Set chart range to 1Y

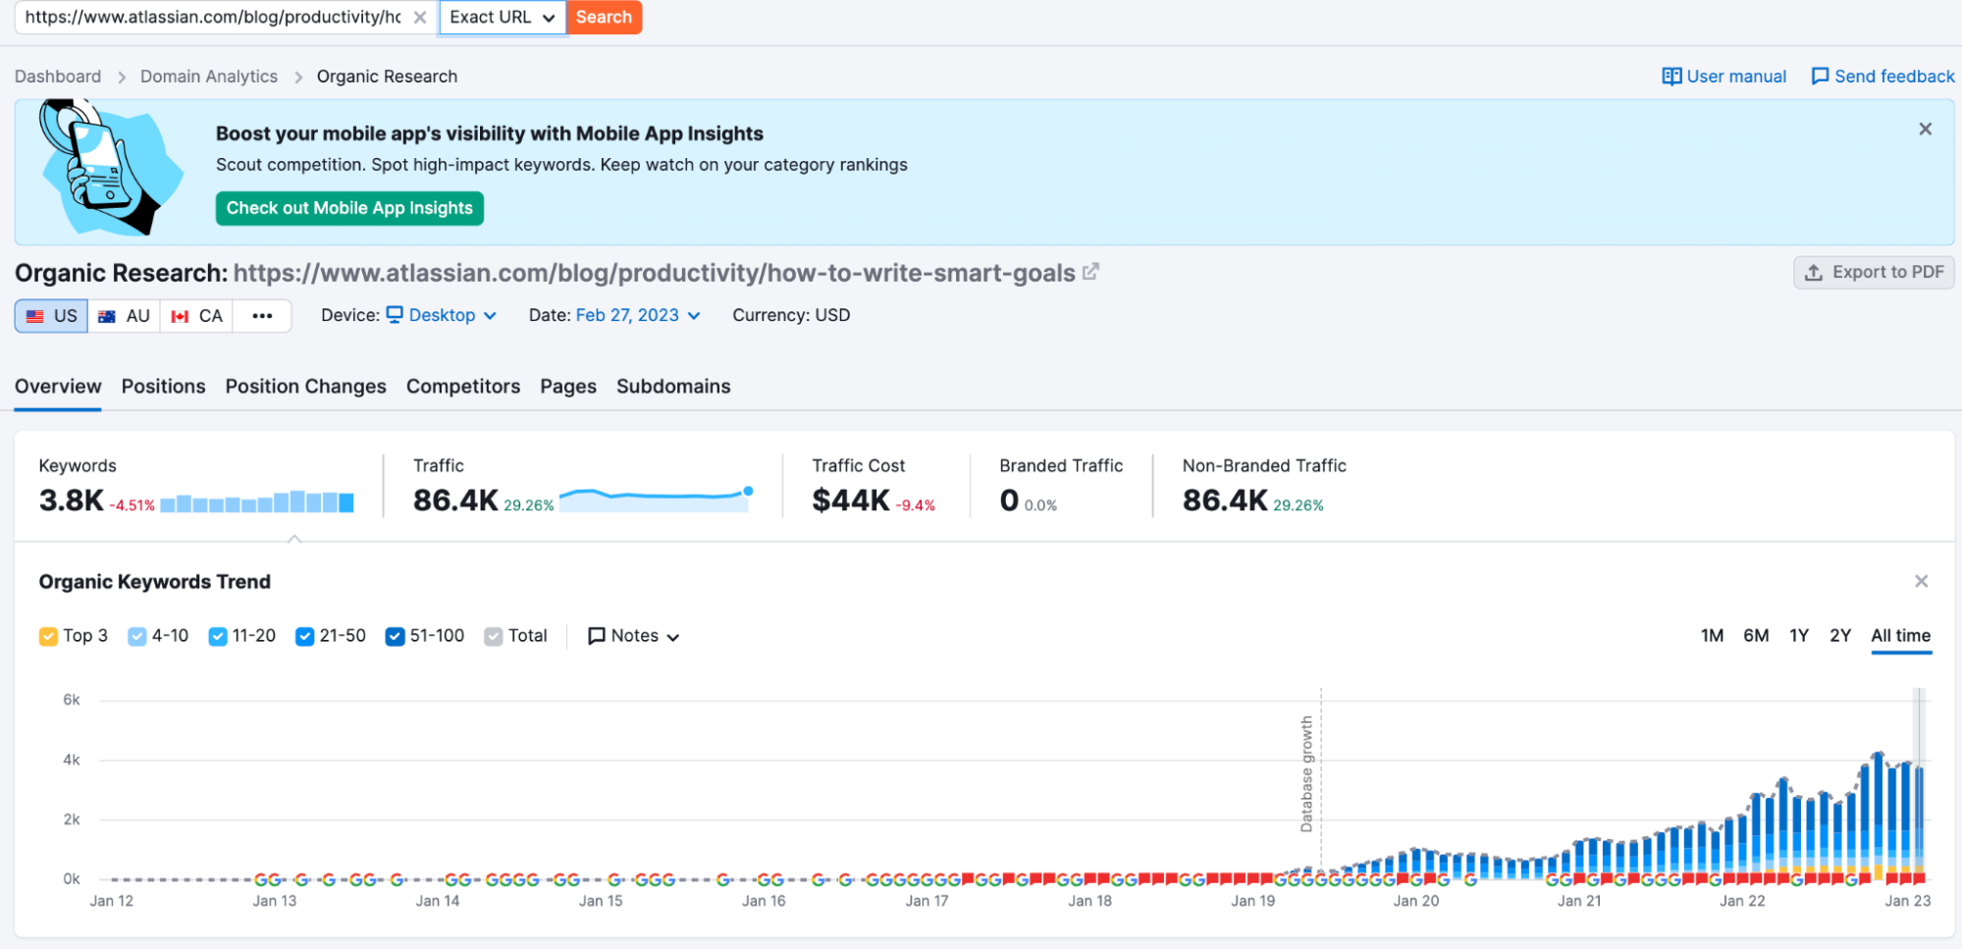point(1798,636)
